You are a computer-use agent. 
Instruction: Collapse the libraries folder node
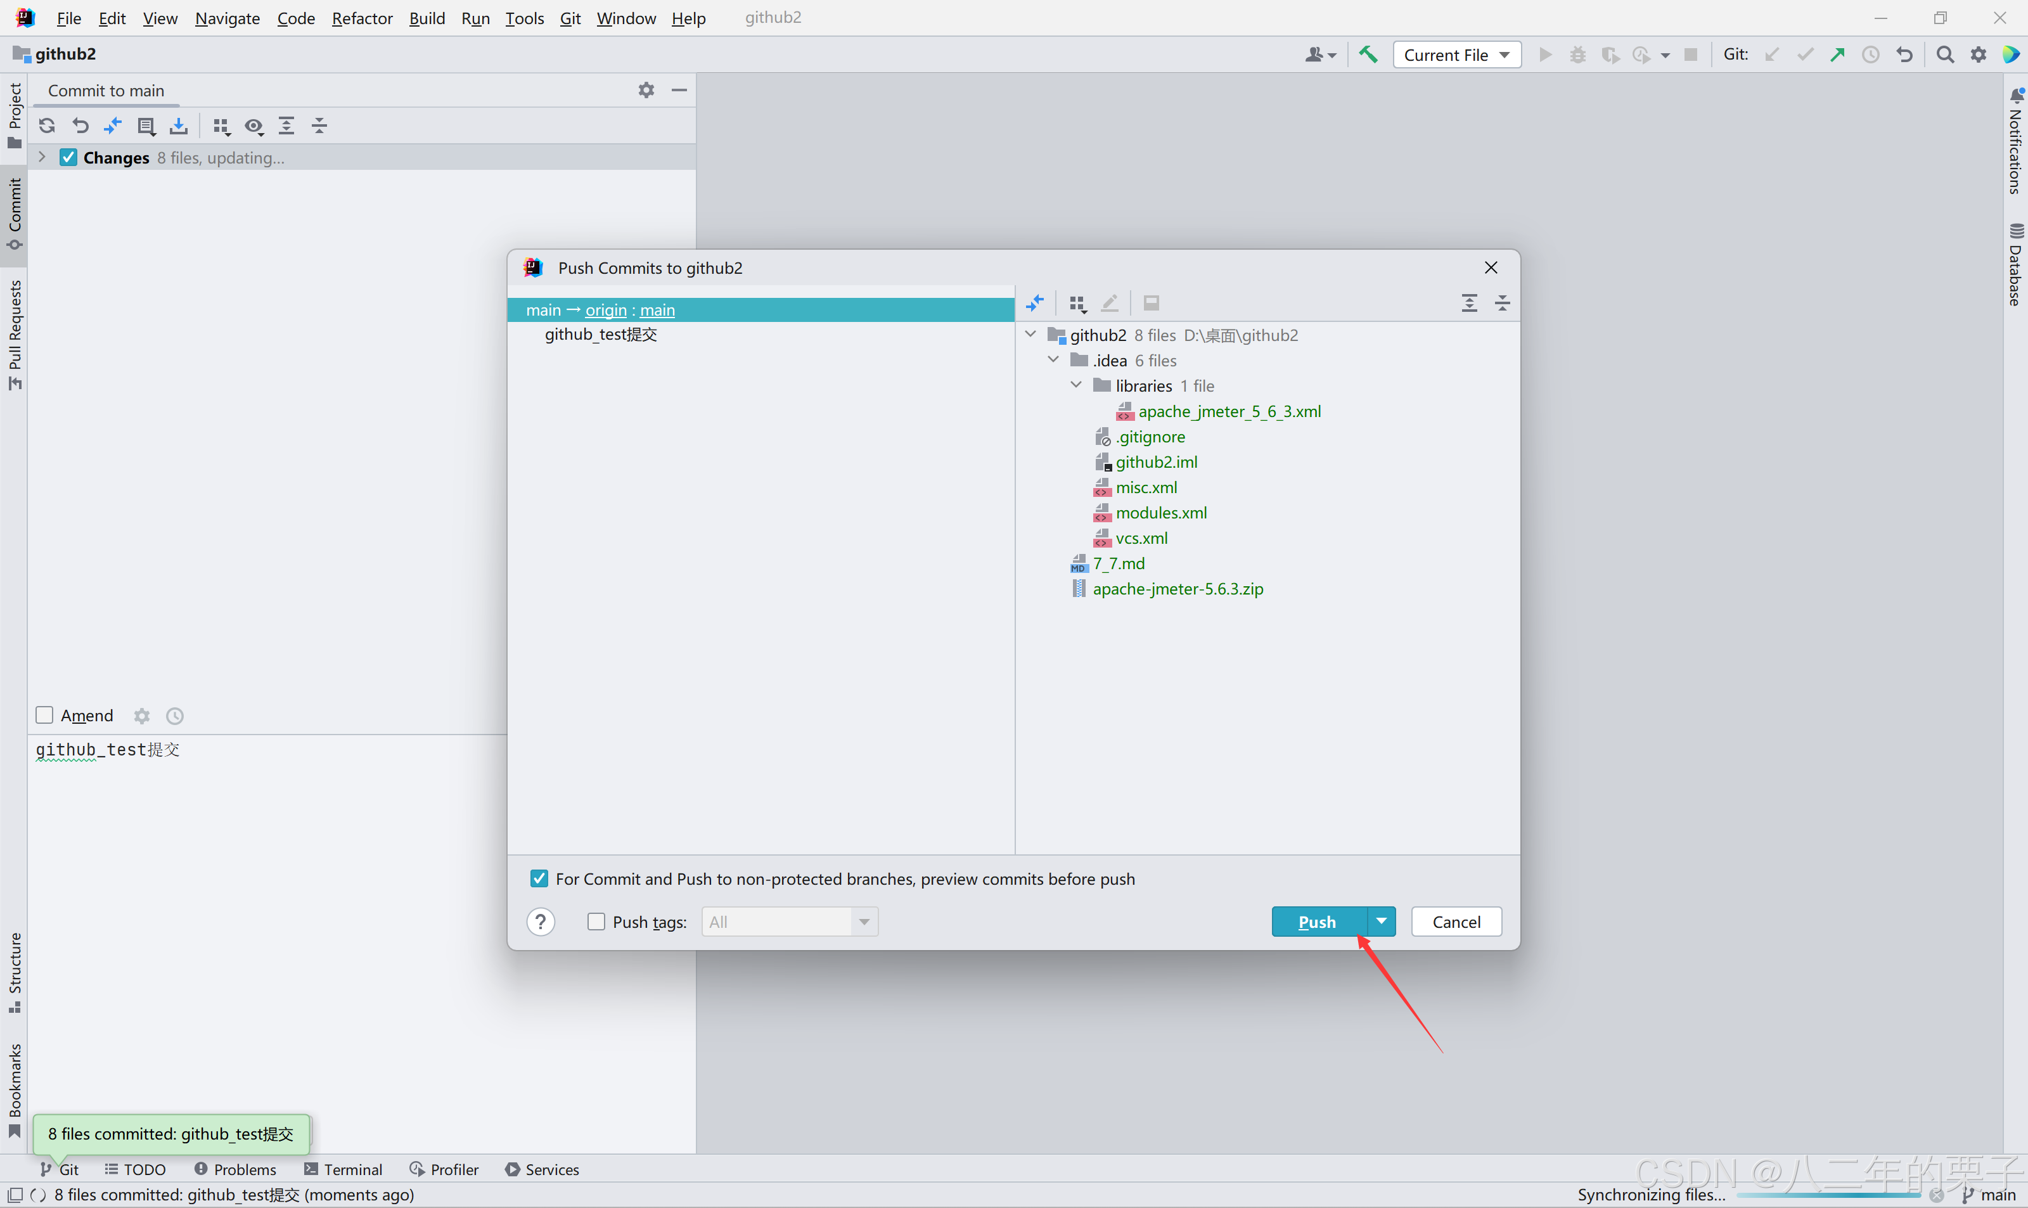click(x=1076, y=385)
